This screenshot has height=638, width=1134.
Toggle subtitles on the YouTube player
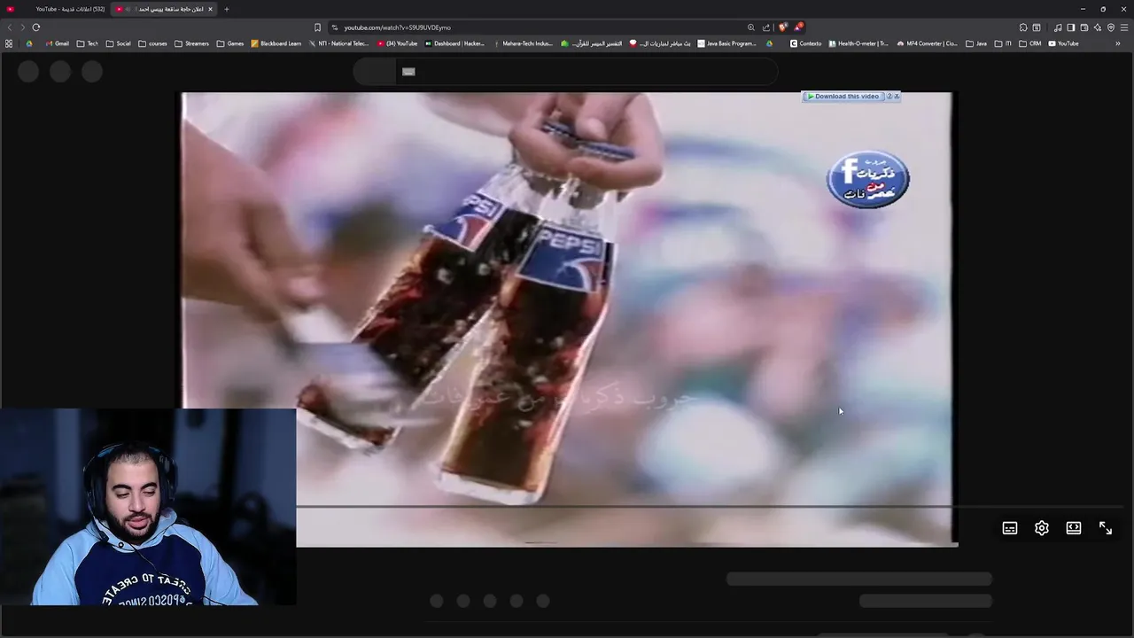(x=1010, y=528)
